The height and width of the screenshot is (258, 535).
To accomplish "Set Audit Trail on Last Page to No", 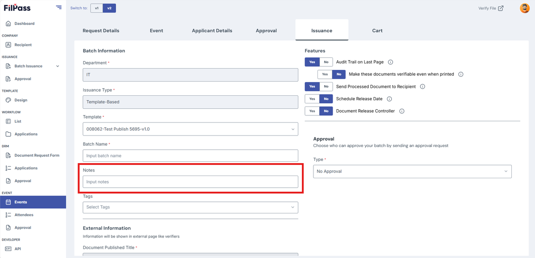I will coord(326,62).
